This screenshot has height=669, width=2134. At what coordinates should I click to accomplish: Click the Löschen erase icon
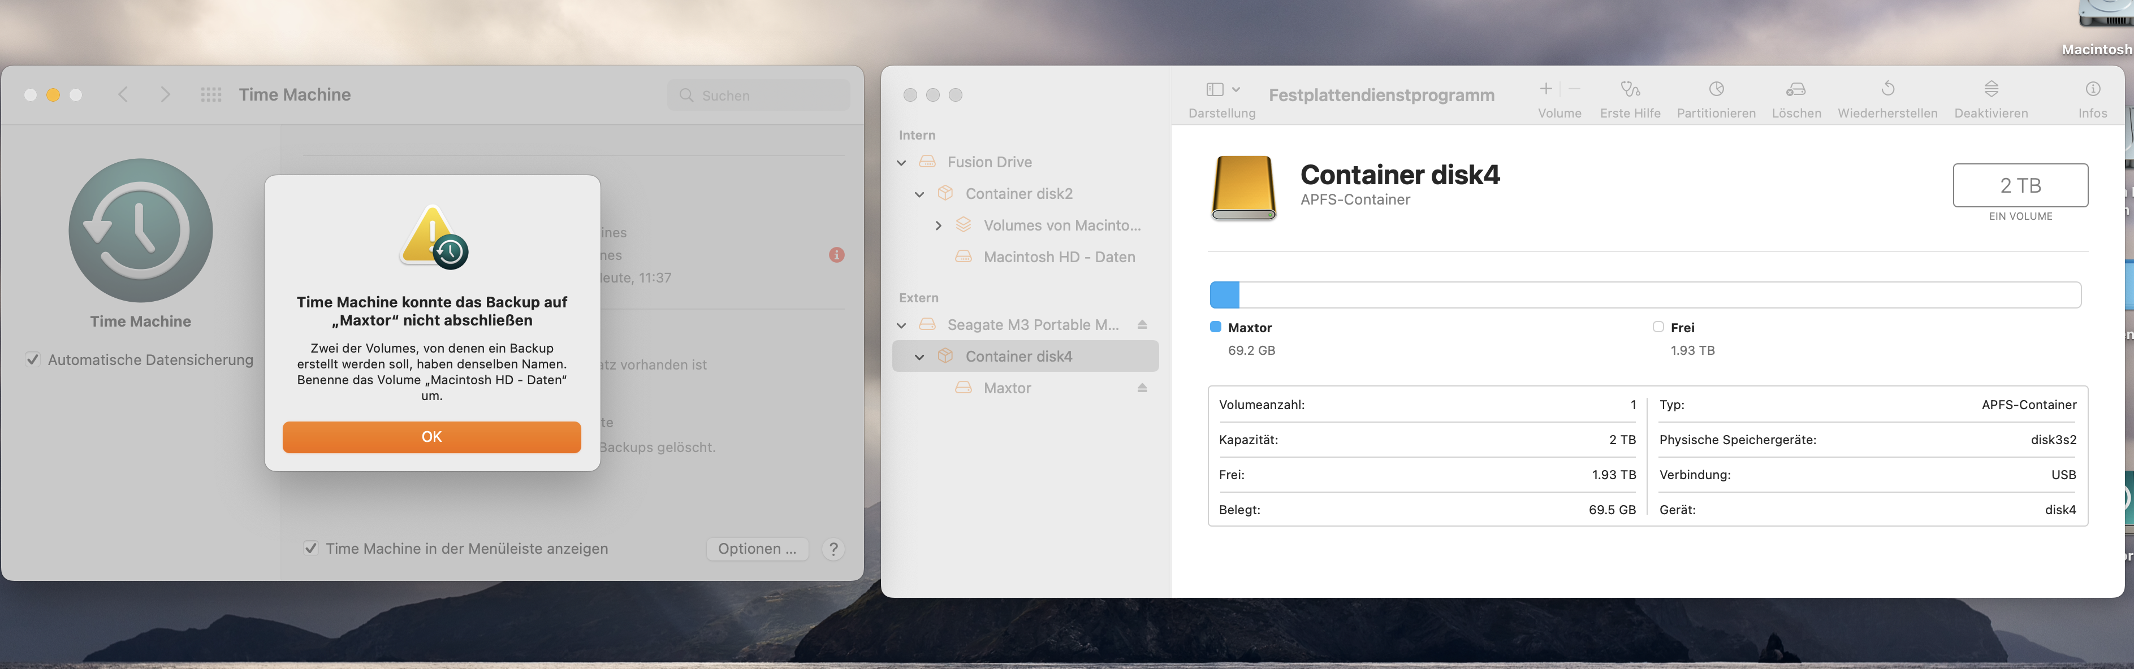pyautogui.click(x=1796, y=89)
